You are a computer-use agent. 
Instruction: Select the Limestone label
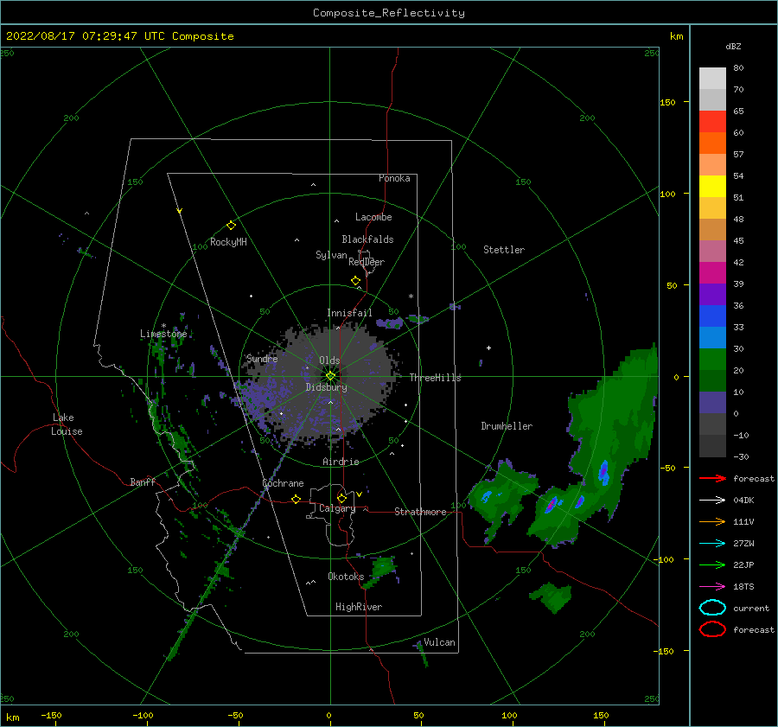[163, 334]
